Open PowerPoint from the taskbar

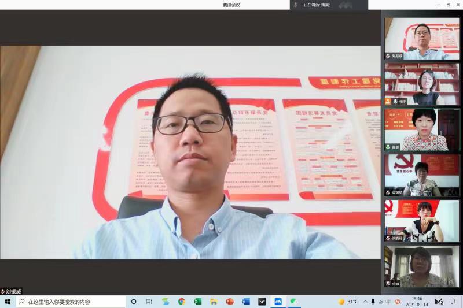coord(230,302)
